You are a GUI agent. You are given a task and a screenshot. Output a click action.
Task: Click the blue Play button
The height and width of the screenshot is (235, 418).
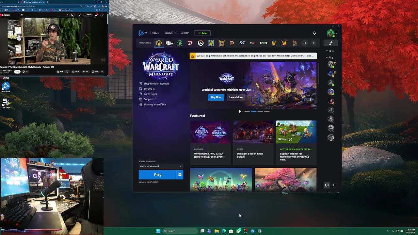(158, 175)
